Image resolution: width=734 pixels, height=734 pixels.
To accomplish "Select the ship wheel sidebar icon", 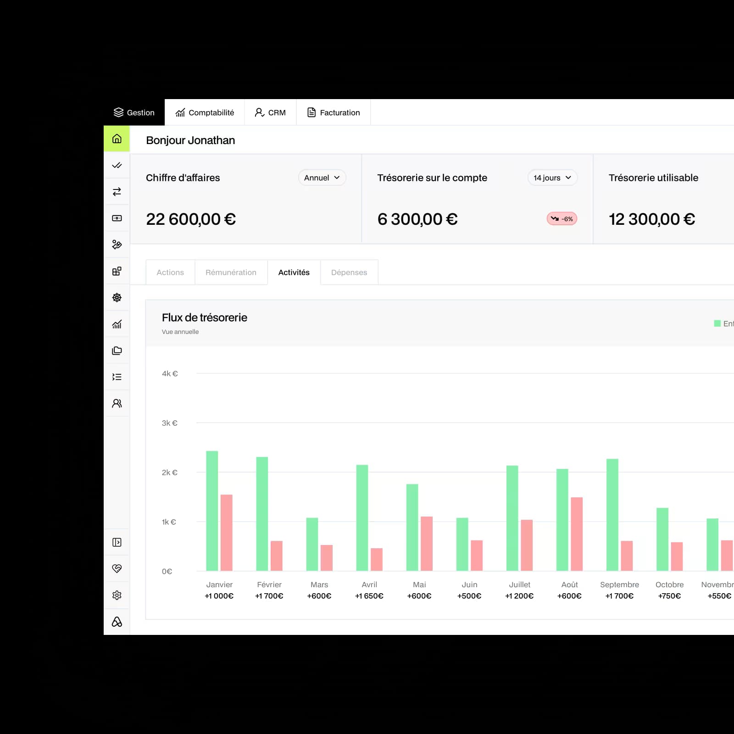I will [117, 298].
